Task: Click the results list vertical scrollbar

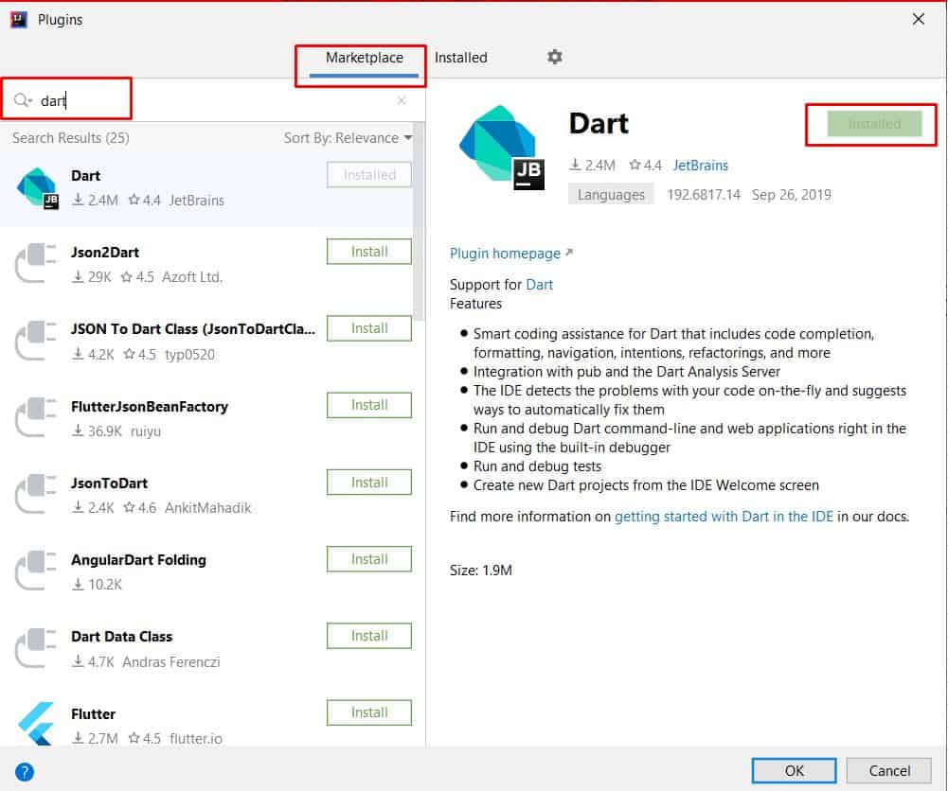Action: pos(419,221)
